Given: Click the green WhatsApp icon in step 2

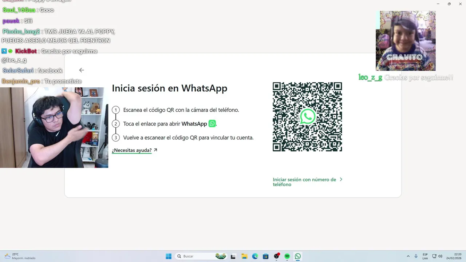Looking at the screenshot, I should pos(212,124).
